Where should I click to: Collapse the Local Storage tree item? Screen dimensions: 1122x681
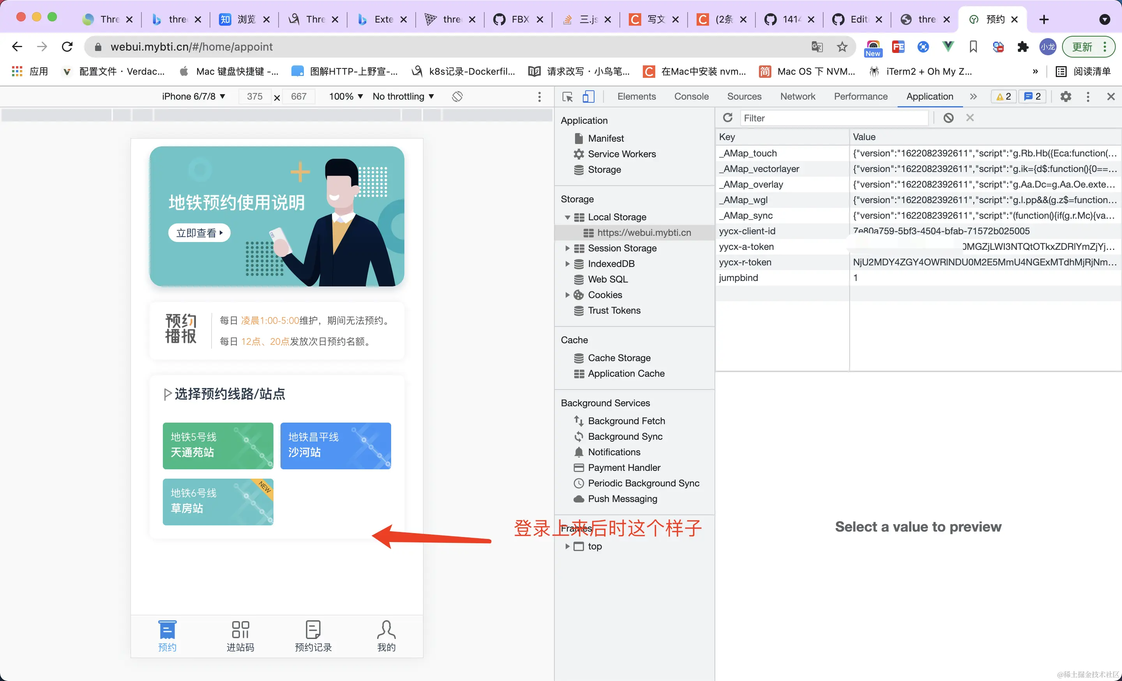[x=567, y=218]
